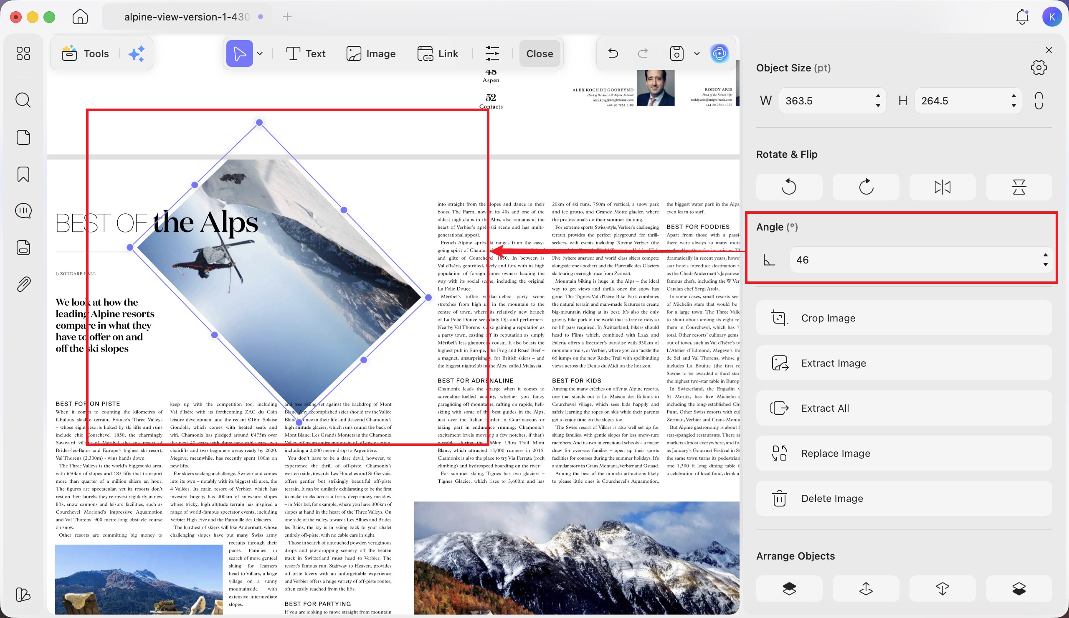Click the Close editing button

540,54
